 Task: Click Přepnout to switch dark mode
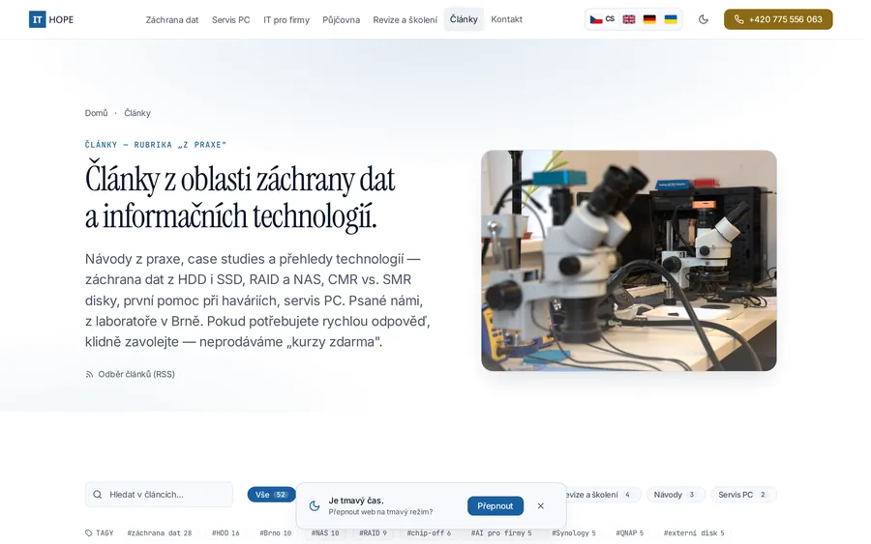pos(495,505)
